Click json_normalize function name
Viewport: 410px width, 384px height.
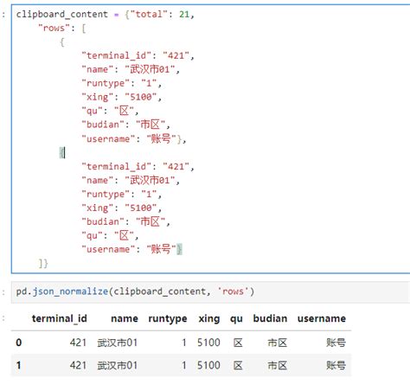pyautogui.click(x=70, y=291)
